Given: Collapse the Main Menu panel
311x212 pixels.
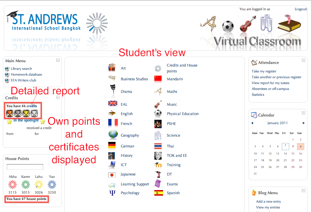Looking at the screenshot, I should pos(58,60).
